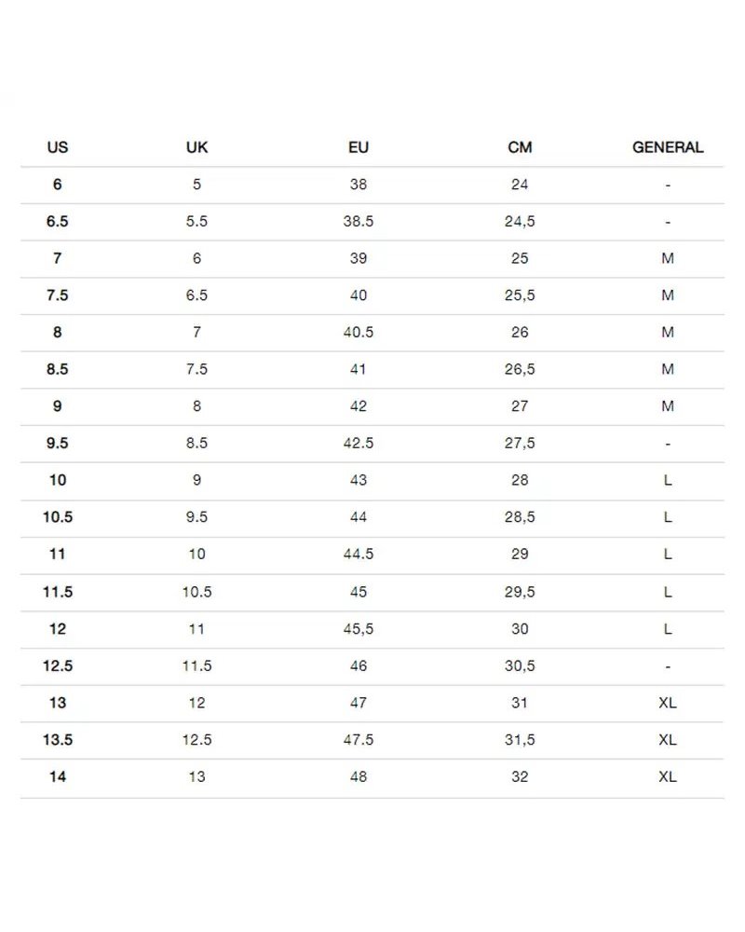Click CM value 25,5 cell
This screenshot has height=932, width=745.
[520, 295]
